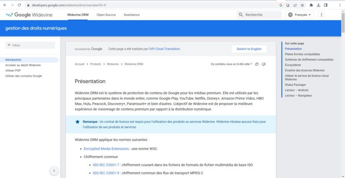Click the Google Widevine logo
345x178 pixels.
[29, 15]
